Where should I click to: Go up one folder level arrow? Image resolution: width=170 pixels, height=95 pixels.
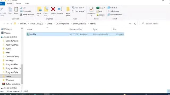11,23
